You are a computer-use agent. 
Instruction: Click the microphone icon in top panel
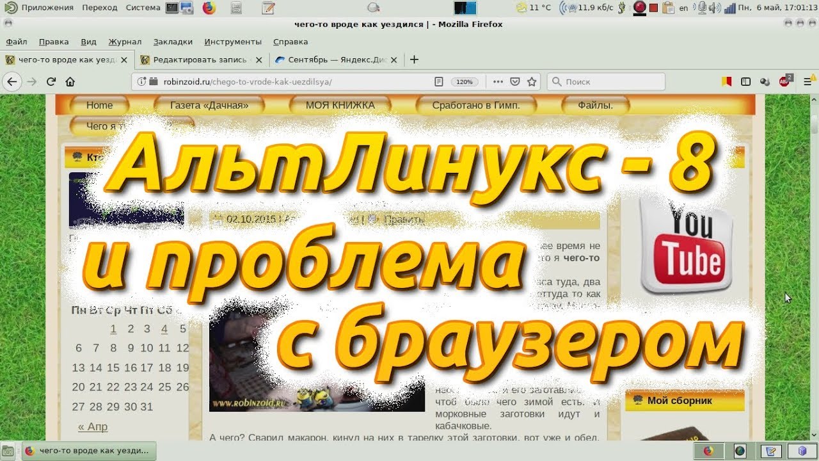tap(702, 8)
